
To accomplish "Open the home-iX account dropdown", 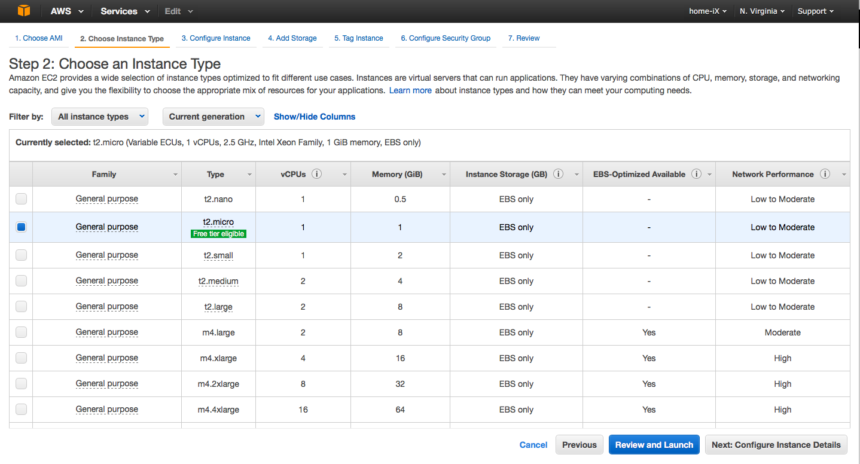I will (x=708, y=11).
